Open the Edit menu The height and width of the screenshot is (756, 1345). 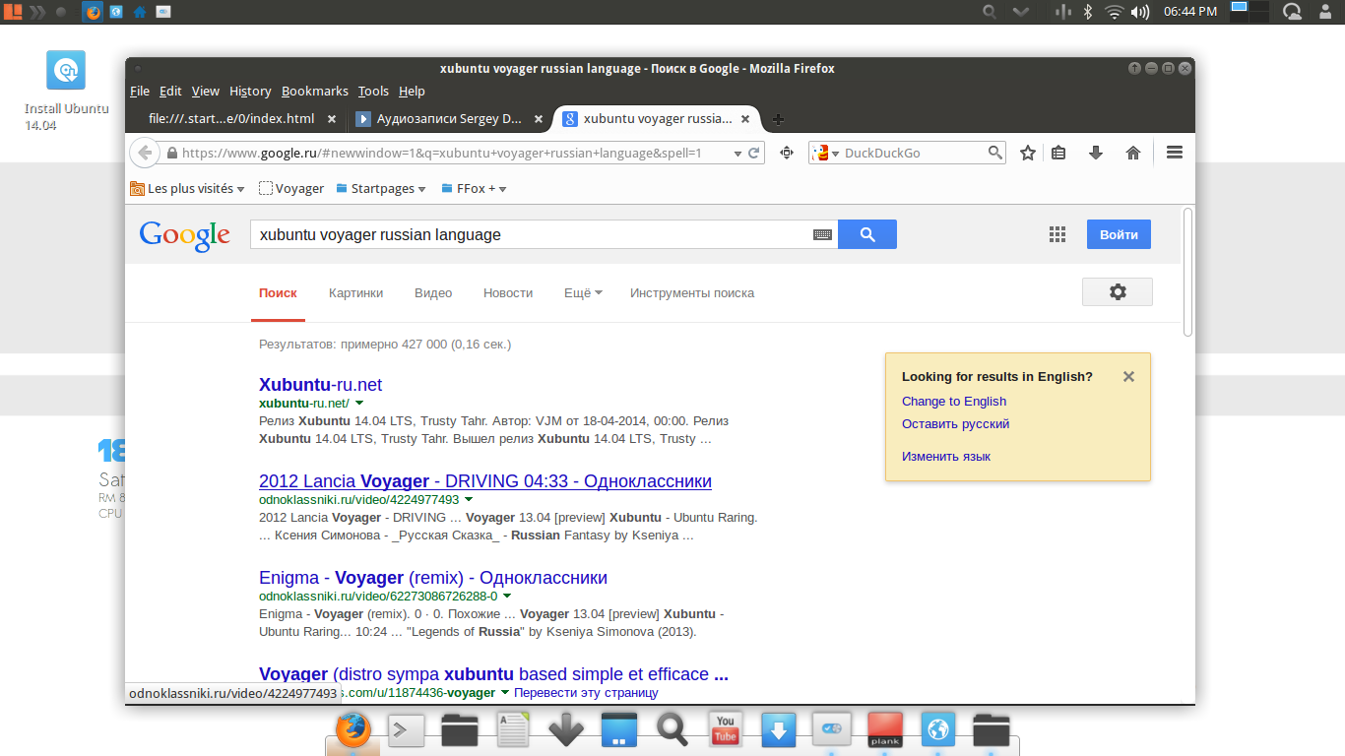coord(170,91)
